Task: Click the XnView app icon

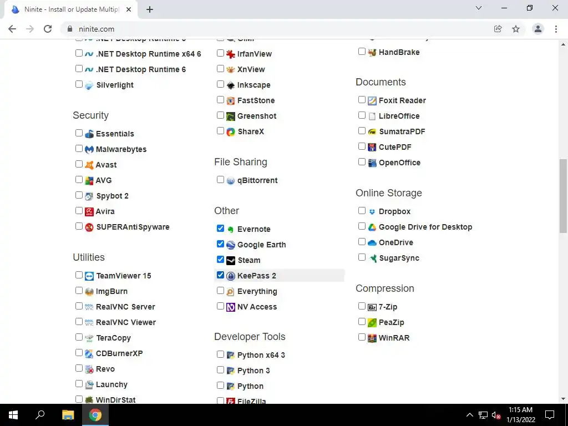Action: [x=230, y=69]
